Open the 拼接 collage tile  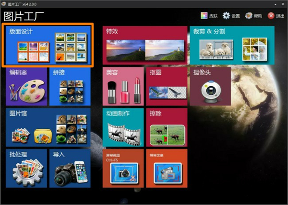[x=70, y=87]
